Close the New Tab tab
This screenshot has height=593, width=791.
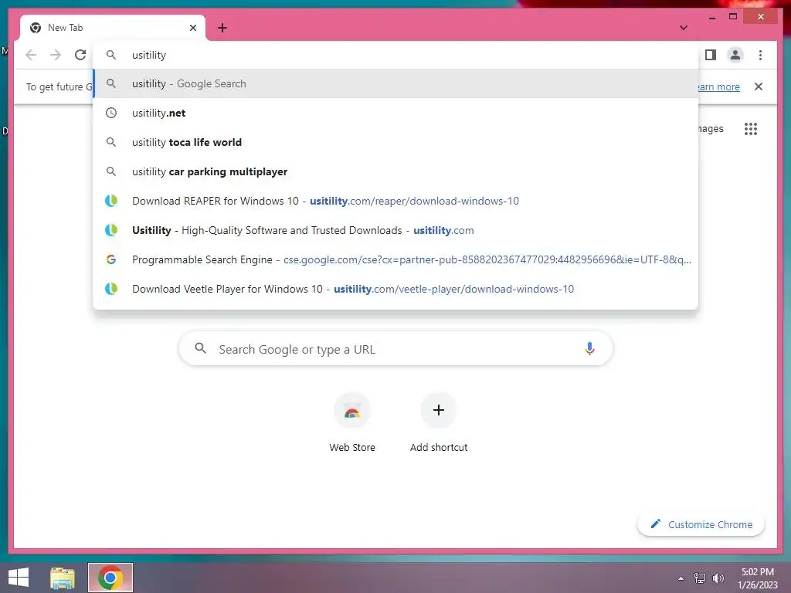[x=192, y=28]
